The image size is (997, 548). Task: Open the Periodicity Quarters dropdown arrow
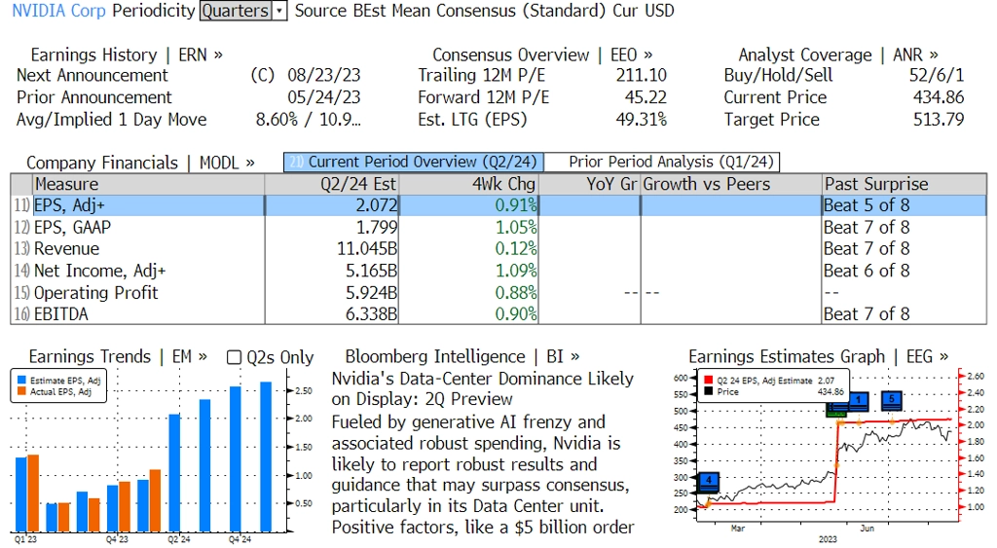pos(279,11)
